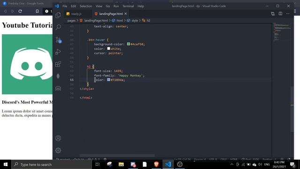Click line number 55 in the gutter

[72, 80]
